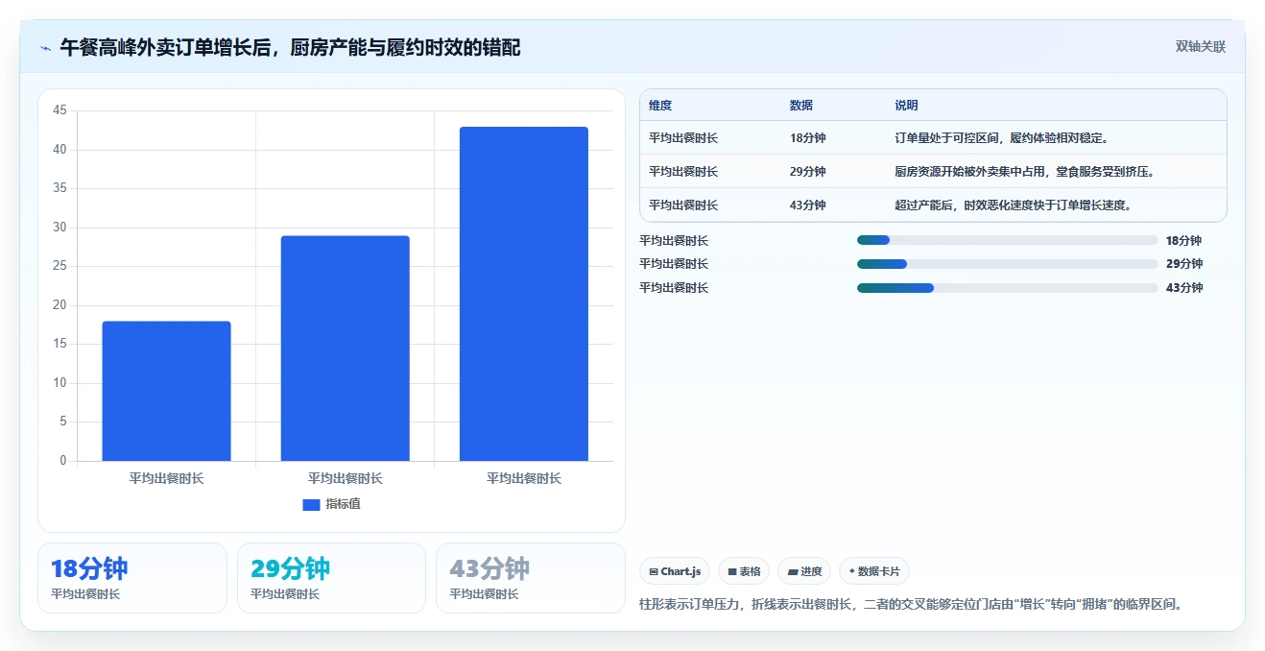Click the progress bar labeled 29分钟
Image resolution: width=1265 pixels, height=651 pixels.
click(x=1008, y=264)
